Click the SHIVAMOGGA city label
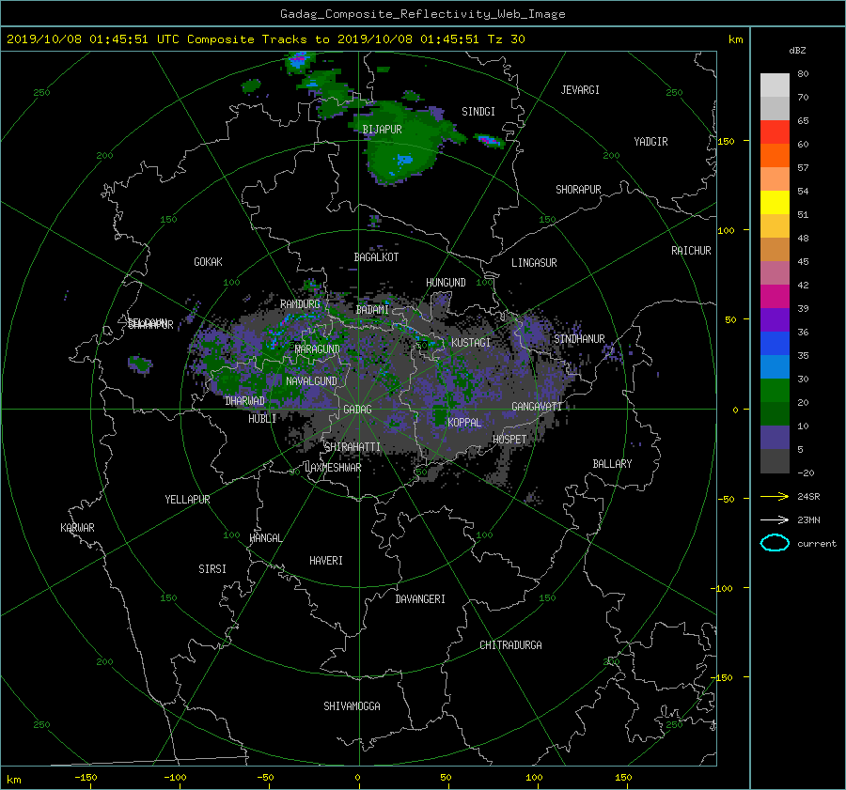 (352, 706)
